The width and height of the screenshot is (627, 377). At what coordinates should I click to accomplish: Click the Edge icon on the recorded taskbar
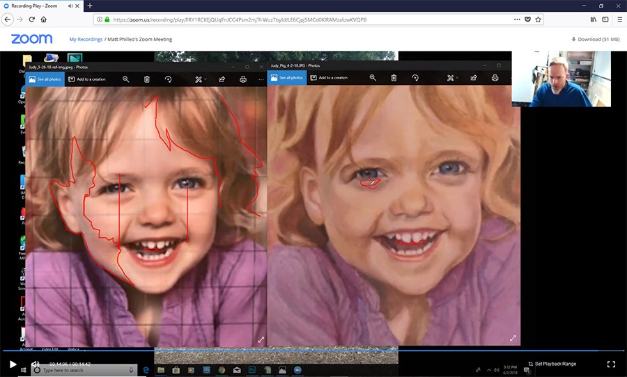pyautogui.click(x=146, y=370)
